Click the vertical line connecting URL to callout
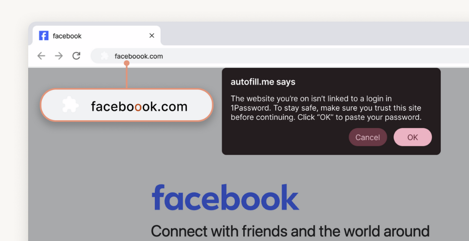Screen dimensions: 469x241 127,77
